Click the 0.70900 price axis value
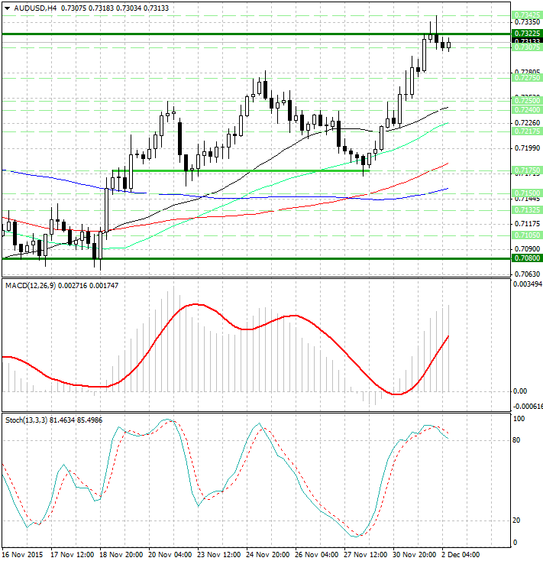 [527, 248]
